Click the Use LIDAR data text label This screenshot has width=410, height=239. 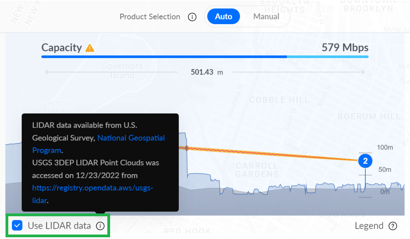pyautogui.click(x=59, y=226)
